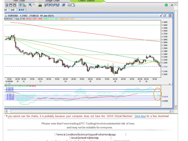The image size is (188, 141).
Task: Collapse the MACD panel with the arrow icon
Action: [6, 84]
